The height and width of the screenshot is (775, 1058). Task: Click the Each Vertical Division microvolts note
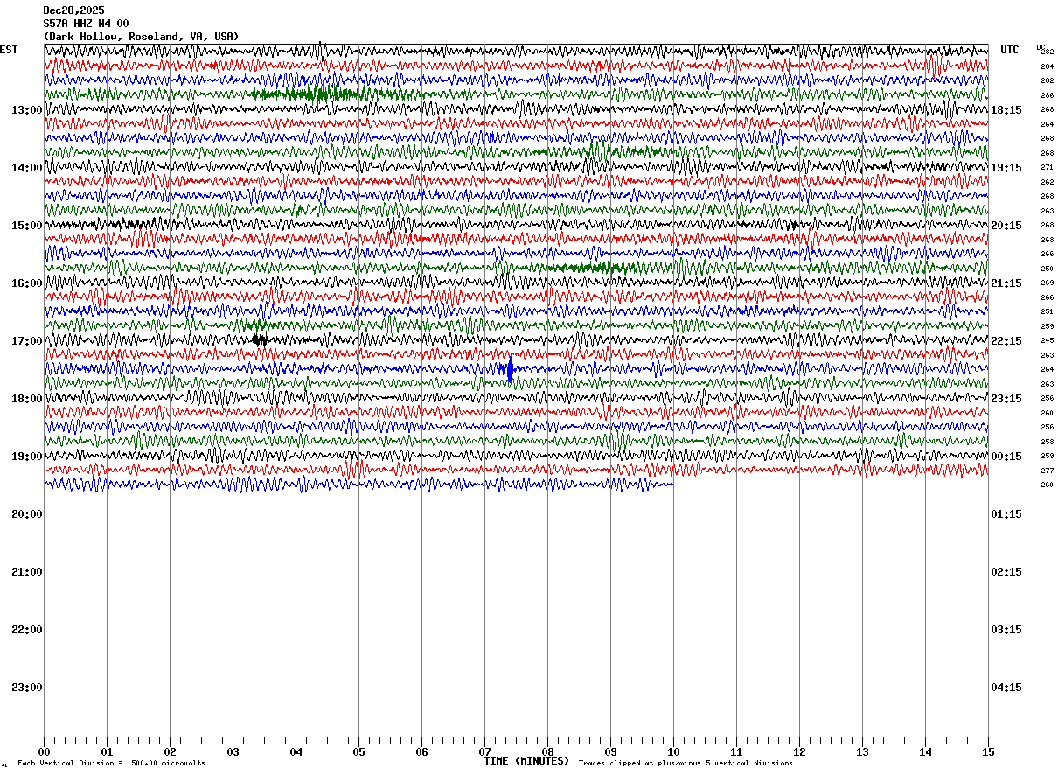pos(112,763)
